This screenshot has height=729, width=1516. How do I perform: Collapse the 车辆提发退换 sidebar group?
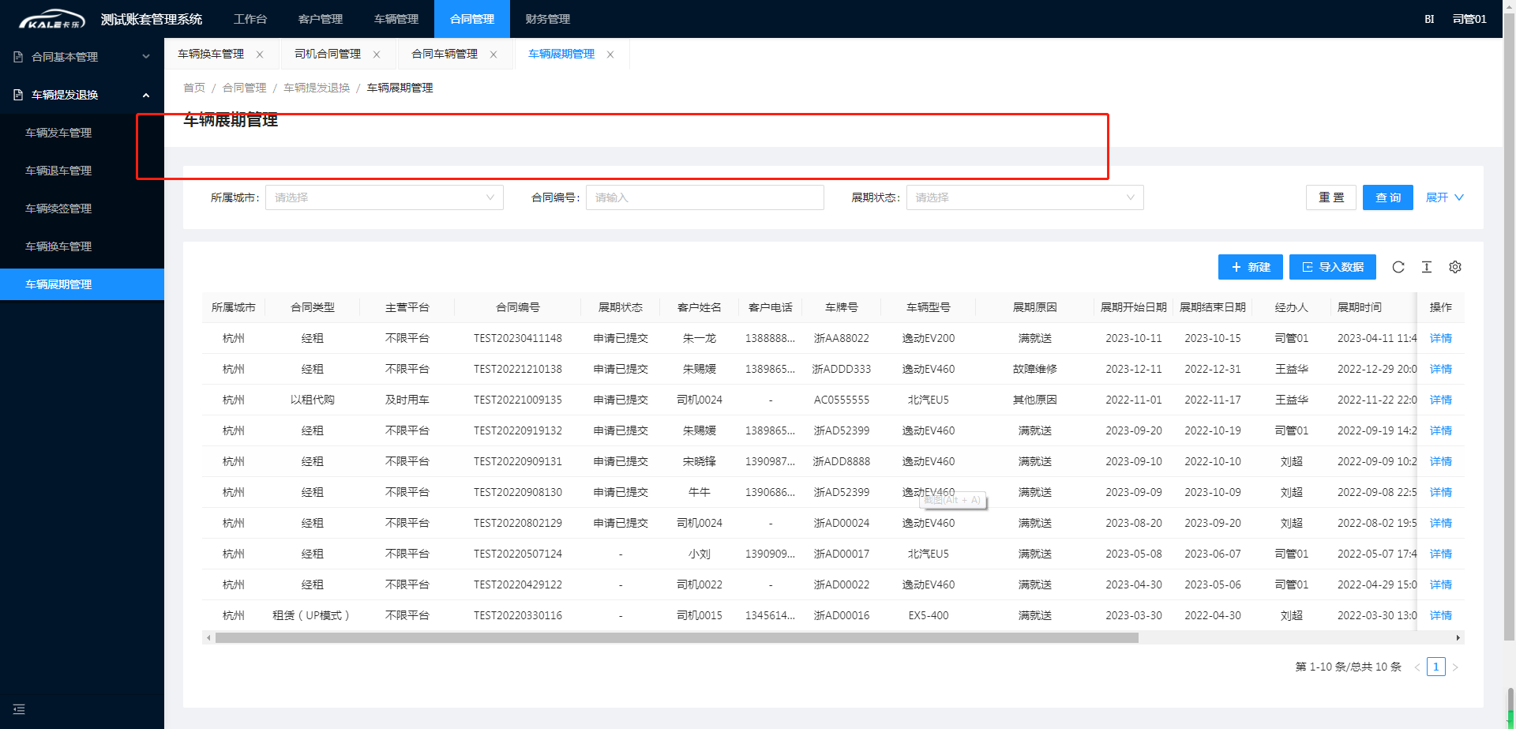(82, 95)
